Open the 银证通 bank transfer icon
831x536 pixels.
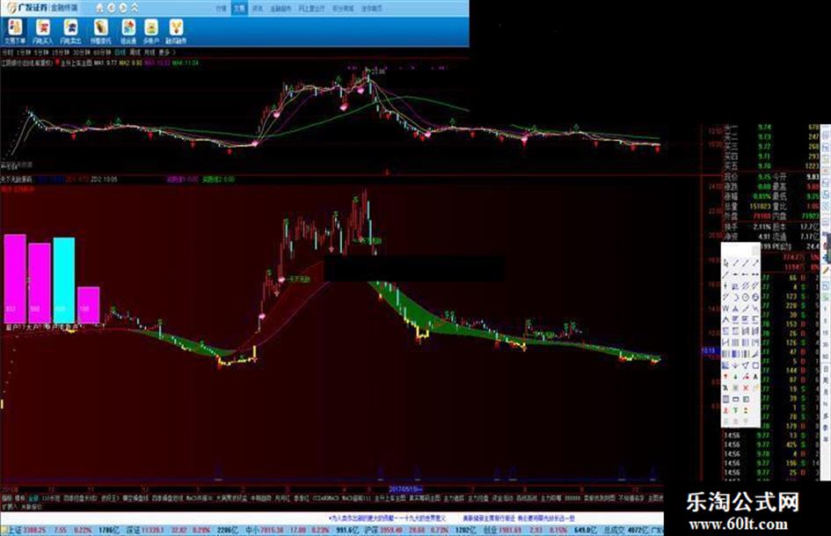pyautogui.click(x=128, y=32)
